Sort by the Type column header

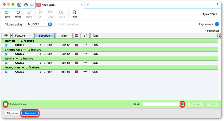click(x=154, y=36)
